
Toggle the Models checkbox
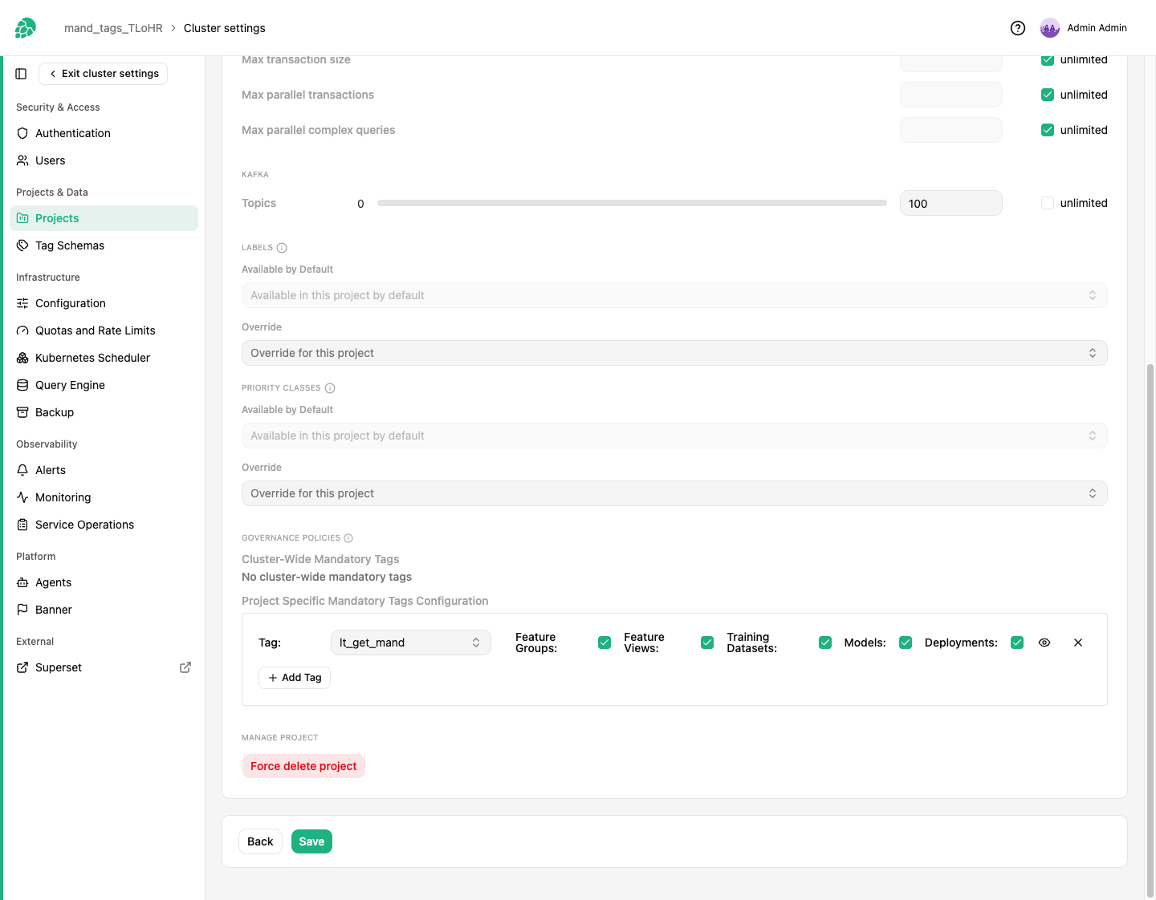906,643
